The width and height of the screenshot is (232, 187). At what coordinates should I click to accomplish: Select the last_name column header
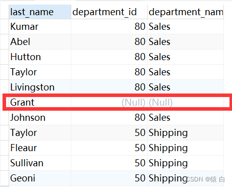tap(40, 12)
